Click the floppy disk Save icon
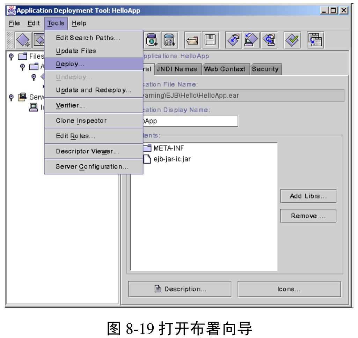Image resolution: width=358 pixels, height=338 pixels. coord(210,40)
